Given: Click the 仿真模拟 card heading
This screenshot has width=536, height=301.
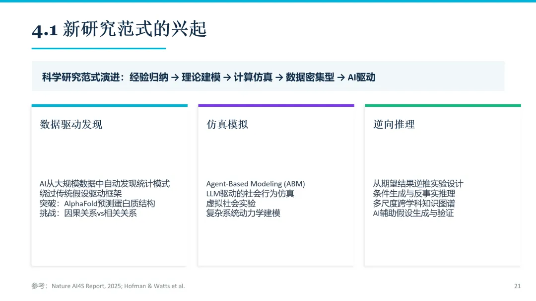Looking at the screenshot, I should click(x=227, y=125).
